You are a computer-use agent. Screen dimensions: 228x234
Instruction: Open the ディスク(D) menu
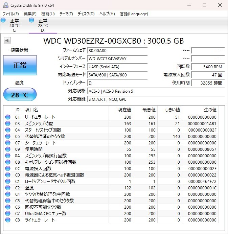tap(86, 14)
